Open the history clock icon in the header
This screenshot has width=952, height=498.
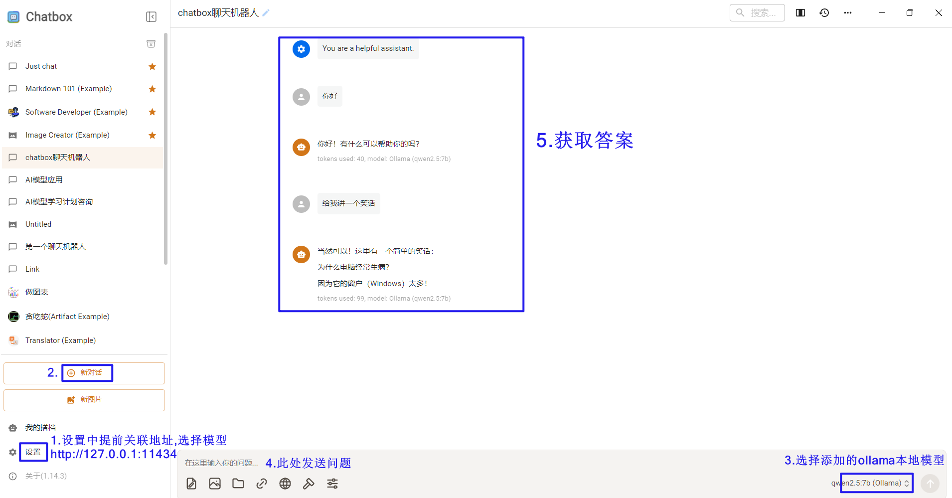[x=824, y=13]
